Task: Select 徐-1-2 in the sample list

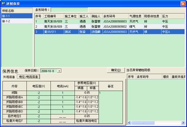Action: [x=17, y=21]
